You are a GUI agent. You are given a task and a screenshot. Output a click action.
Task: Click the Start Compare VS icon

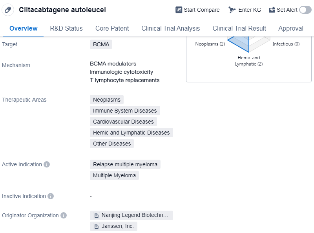pyautogui.click(x=179, y=10)
